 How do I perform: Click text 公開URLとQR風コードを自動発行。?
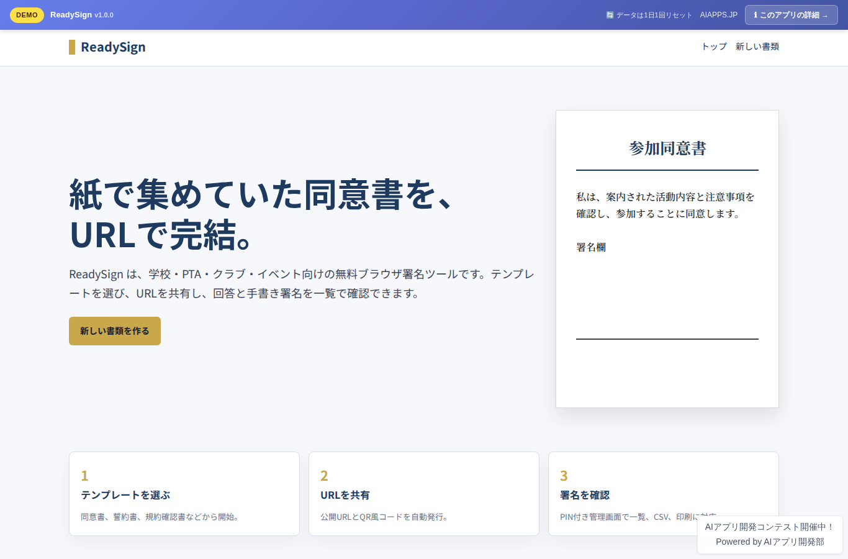pos(385,517)
